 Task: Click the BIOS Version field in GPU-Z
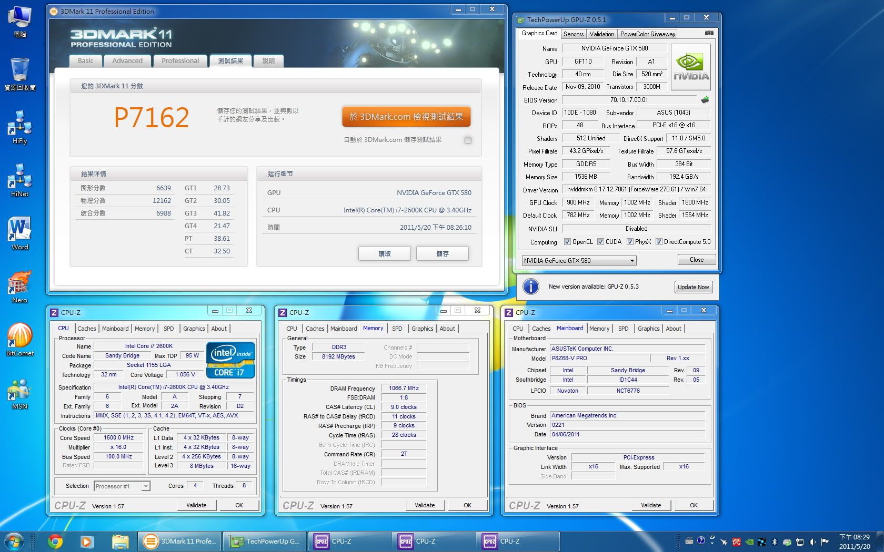pos(629,100)
